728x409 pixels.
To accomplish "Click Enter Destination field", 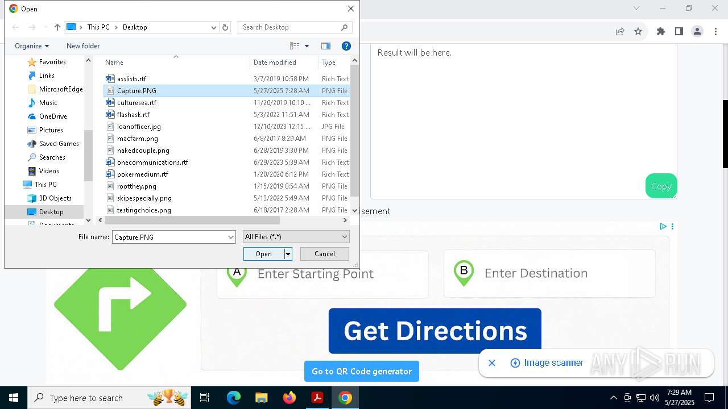I will click(x=549, y=273).
